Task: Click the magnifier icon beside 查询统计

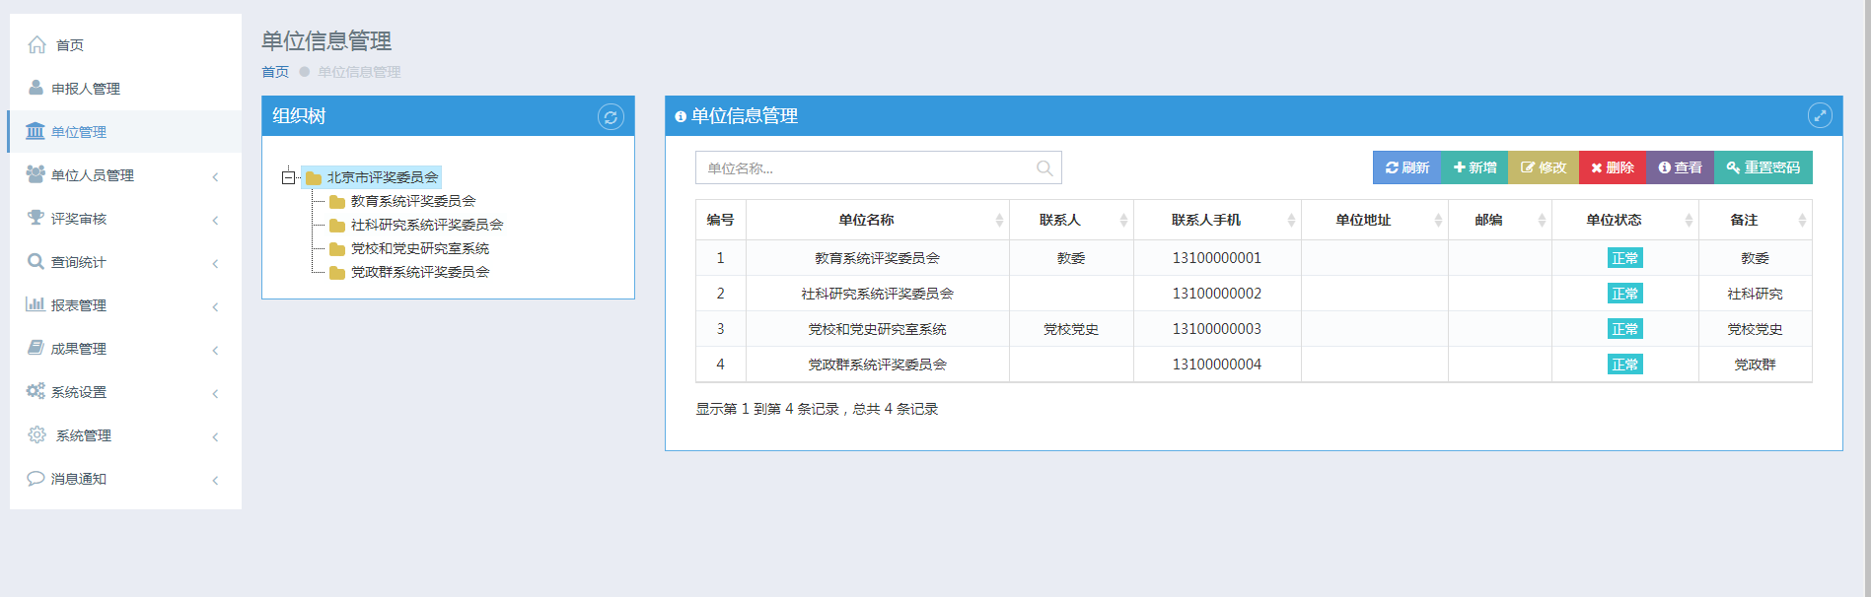Action: tap(36, 261)
